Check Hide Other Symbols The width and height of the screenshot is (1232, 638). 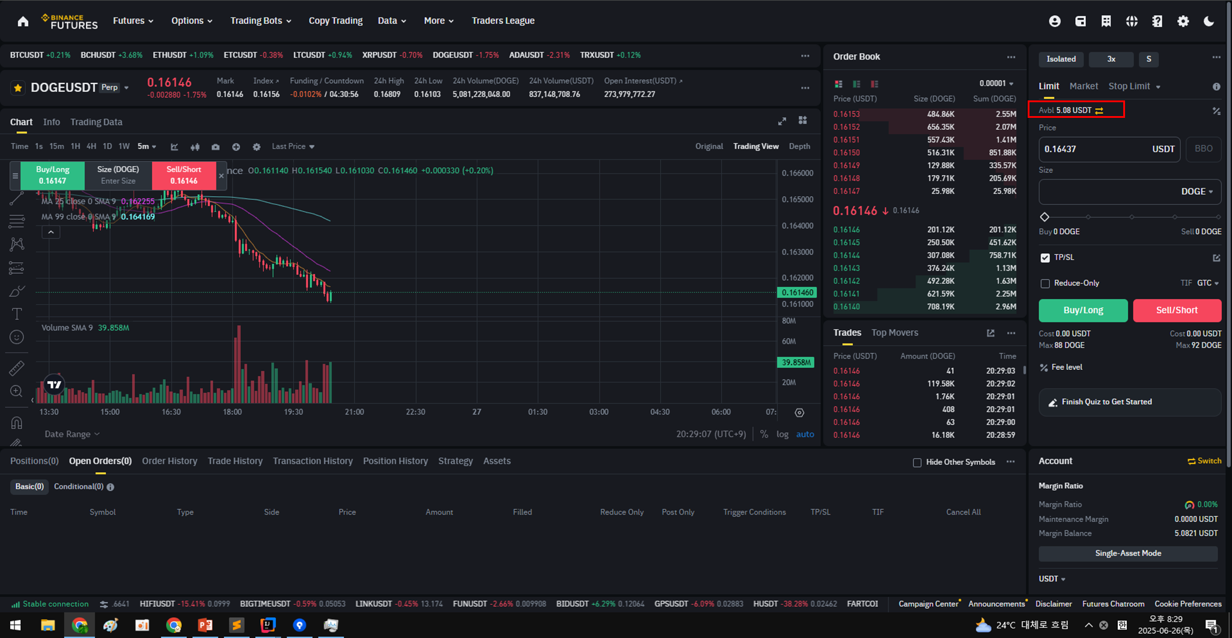pos(917,462)
